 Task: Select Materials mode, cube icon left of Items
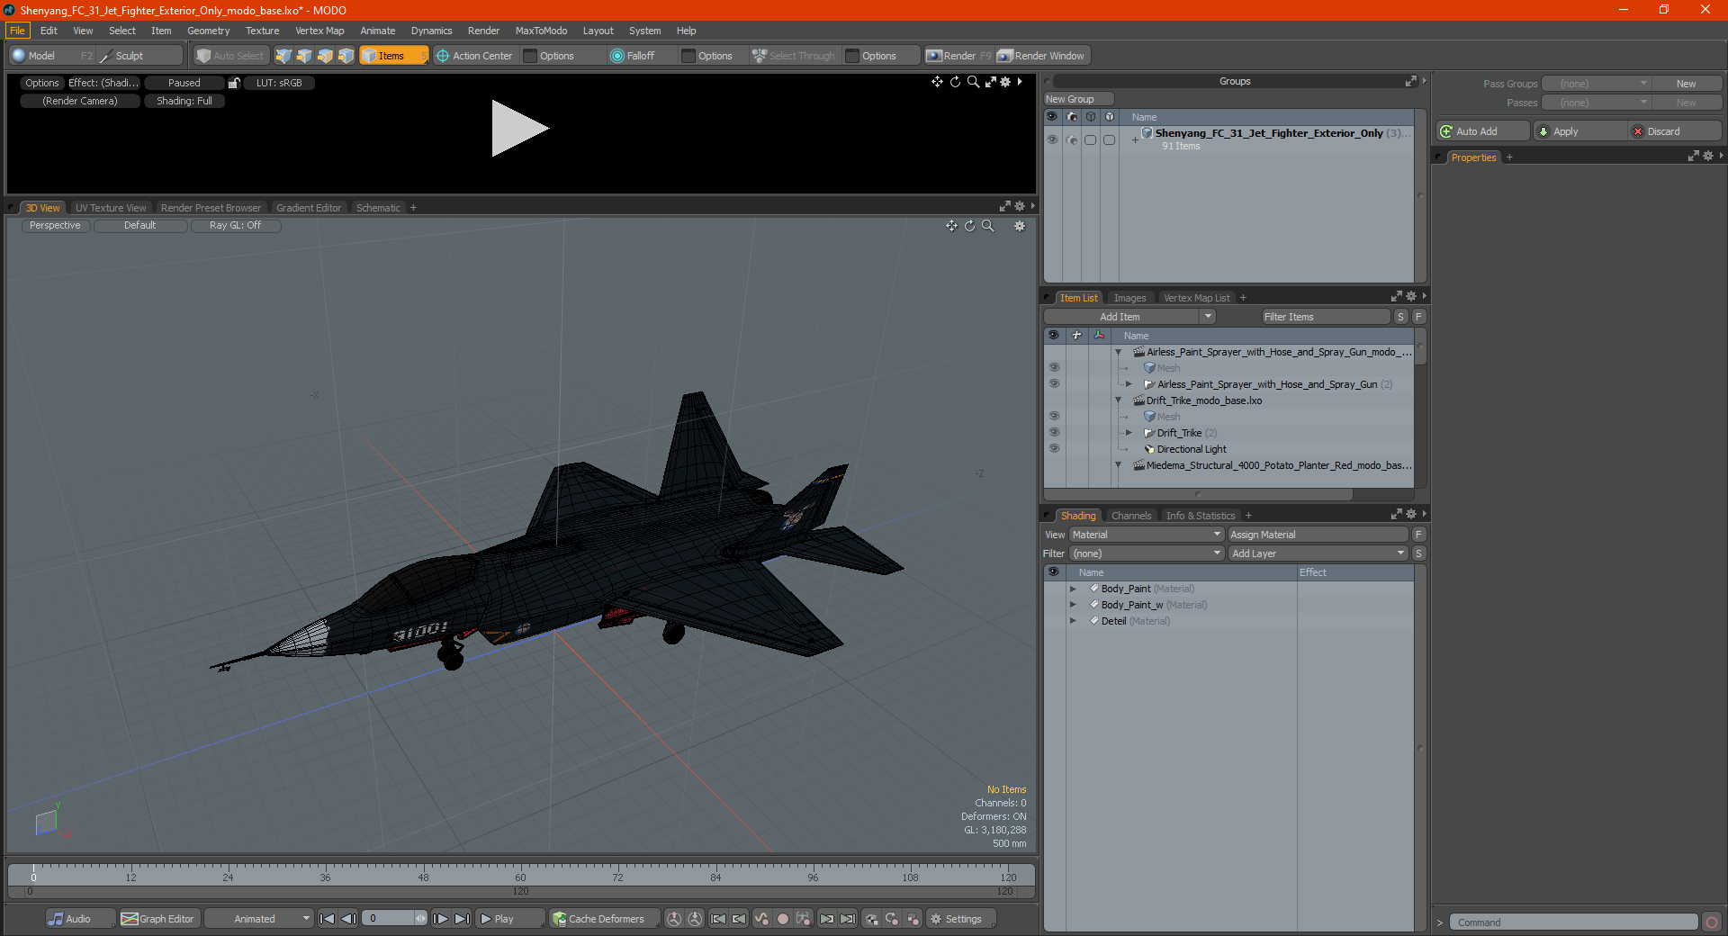point(346,56)
